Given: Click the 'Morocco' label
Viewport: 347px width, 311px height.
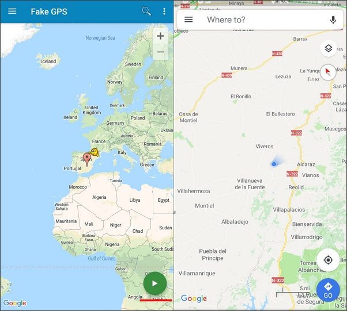Looking at the screenshot, I should (x=78, y=187).
